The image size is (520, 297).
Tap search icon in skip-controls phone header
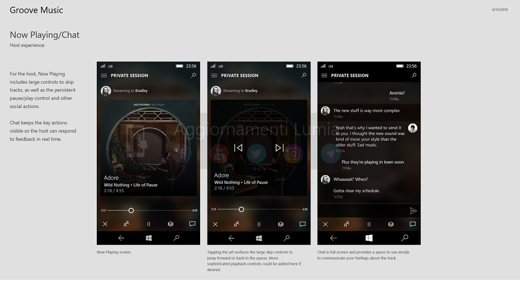[304, 75]
